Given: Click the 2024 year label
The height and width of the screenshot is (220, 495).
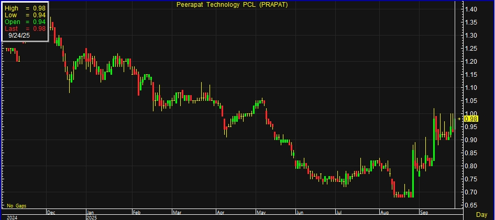Looking at the screenshot, I should pos(12,217).
